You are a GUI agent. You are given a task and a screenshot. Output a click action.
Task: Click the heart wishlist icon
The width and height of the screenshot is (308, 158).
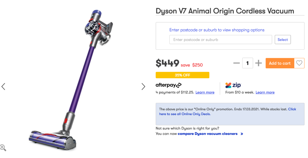click(x=299, y=63)
